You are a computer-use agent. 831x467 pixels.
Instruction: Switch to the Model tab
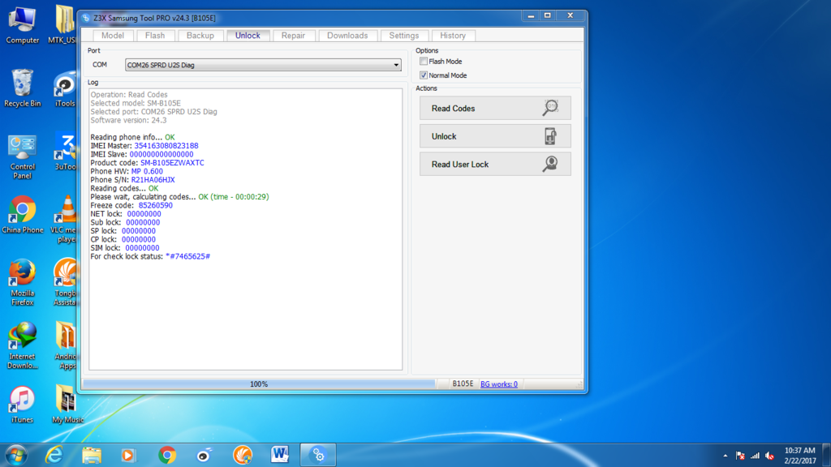(112, 36)
